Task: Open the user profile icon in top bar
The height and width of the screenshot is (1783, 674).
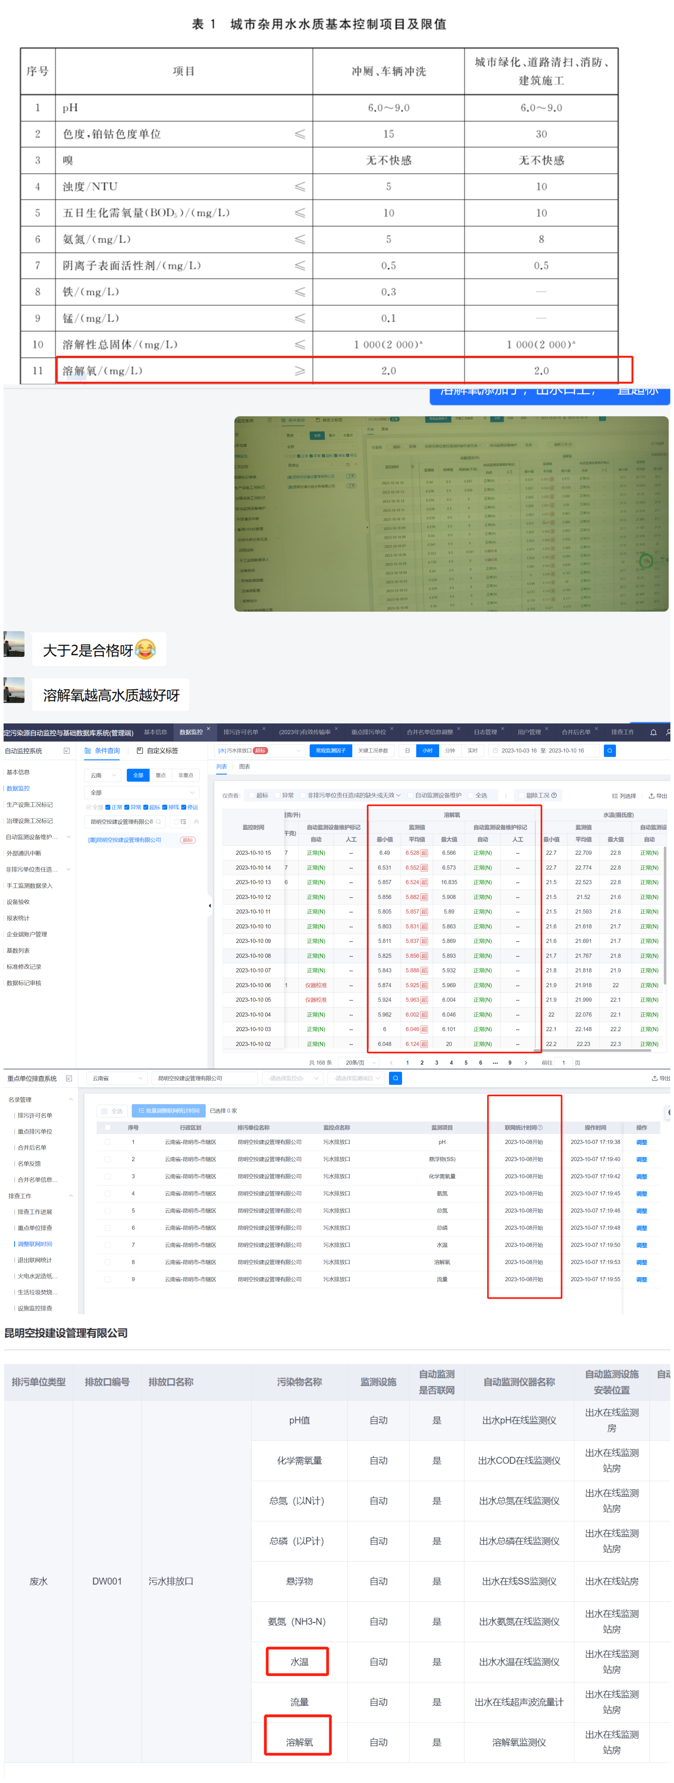Action: pyautogui.click(x=668, y=732)
